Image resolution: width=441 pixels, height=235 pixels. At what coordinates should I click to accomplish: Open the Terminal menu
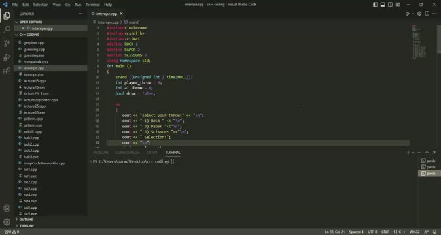pyautogui.click(x=93, y=5)
